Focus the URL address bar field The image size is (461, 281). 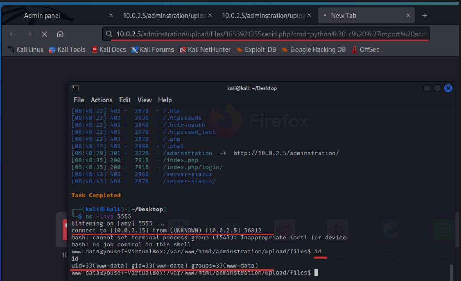(x=266, y=34)
